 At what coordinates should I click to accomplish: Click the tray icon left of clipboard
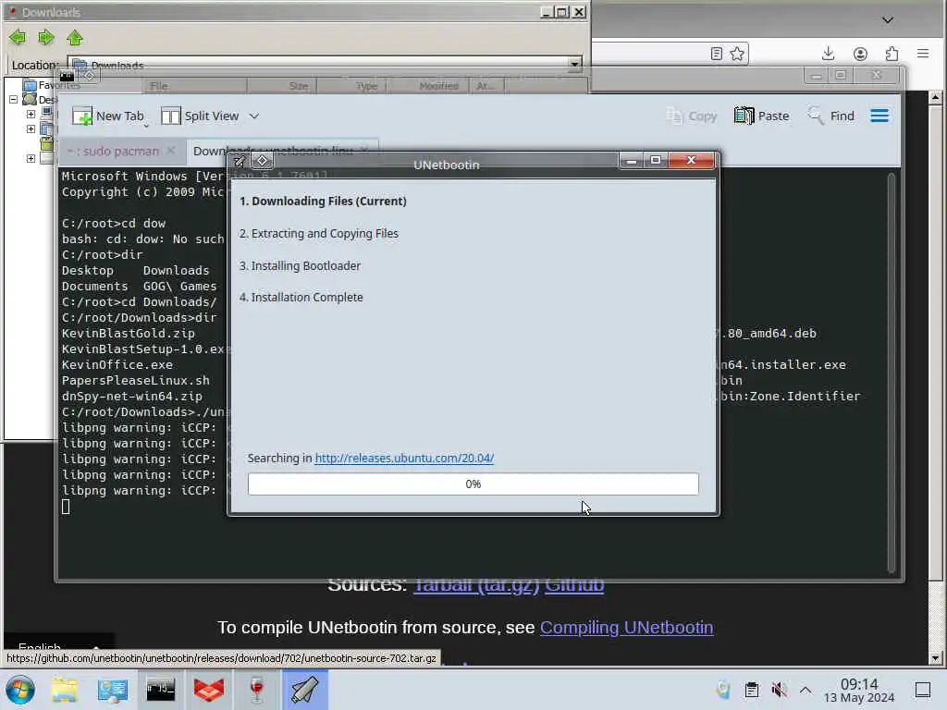[x=723, y=690]
